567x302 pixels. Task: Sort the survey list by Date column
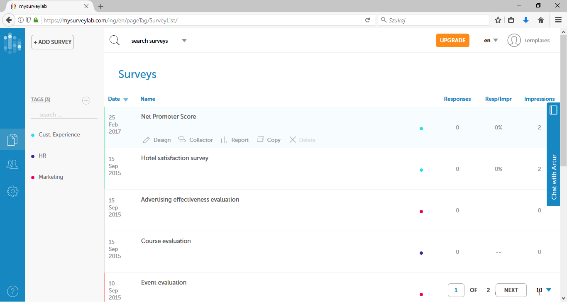[x=114, y=99]
